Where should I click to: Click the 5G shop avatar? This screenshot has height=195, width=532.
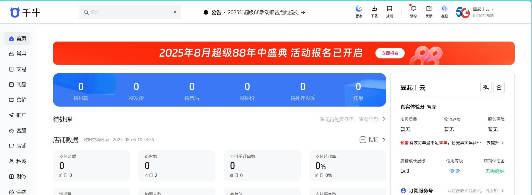pos(463,12)
